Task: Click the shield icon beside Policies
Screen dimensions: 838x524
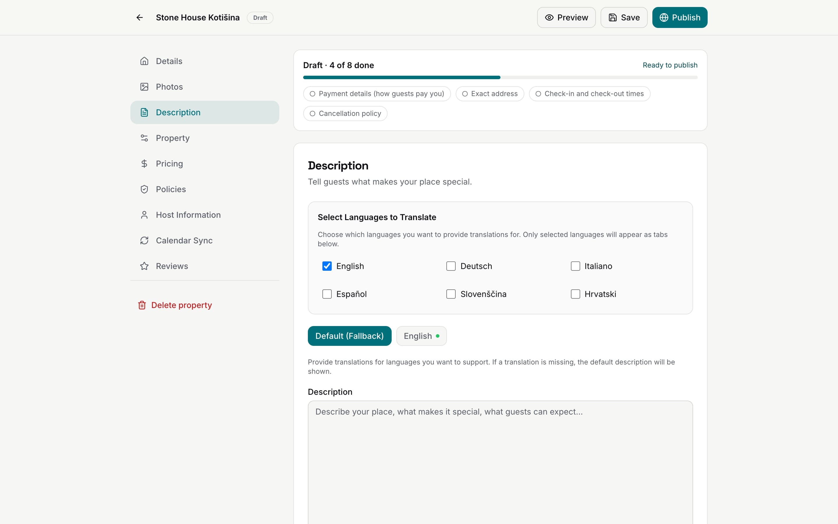Action: [x=144, y=189]
